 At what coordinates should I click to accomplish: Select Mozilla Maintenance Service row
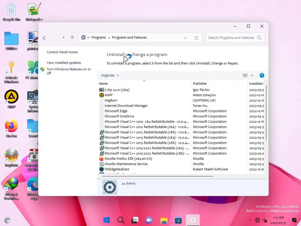[x=181, y=164]
